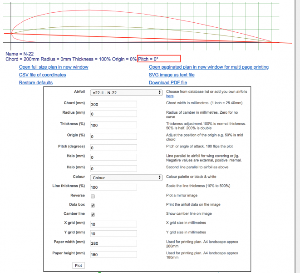Open the Airfoil selection dropdown
Screen dimensions: 300x273
126,93
